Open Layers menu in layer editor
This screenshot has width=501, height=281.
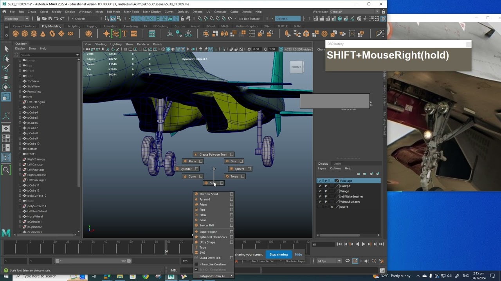(x=322, y=169)
